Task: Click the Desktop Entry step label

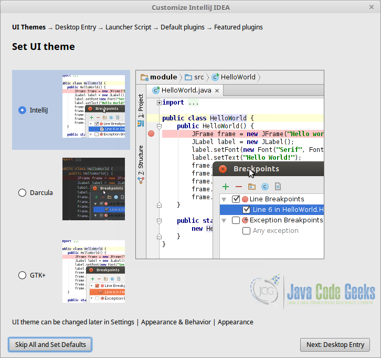Action: point(76,27)
